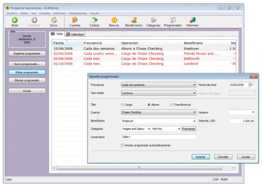Click the disabled Número de pagos field
The width and height of the screenshot is (262, 187).
(242, 93)
